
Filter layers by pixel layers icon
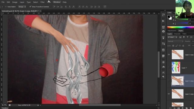180,37
